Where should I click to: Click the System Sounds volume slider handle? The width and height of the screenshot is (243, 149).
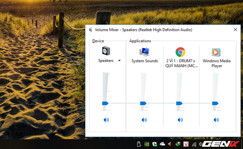click(143, 103)
